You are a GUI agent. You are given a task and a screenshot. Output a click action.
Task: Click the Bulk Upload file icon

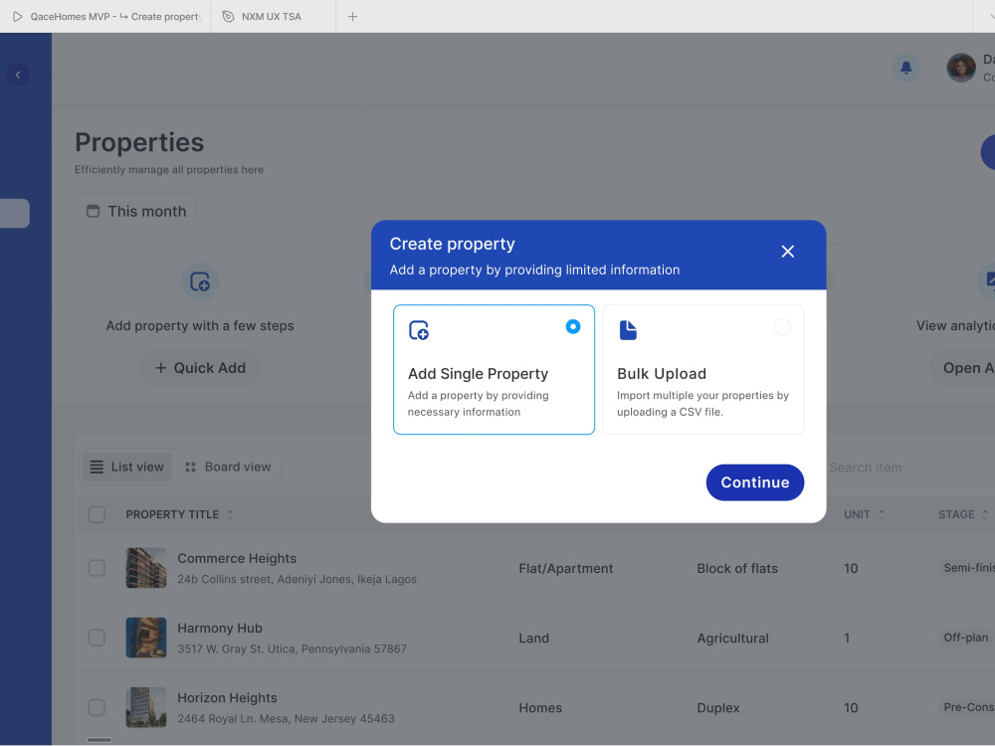(628, 330)
